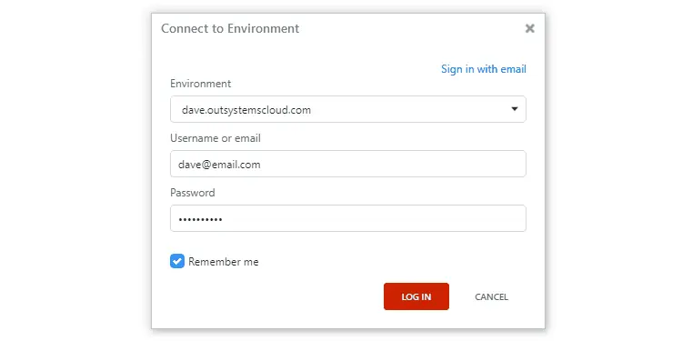Click the Sign in with email link
Viewport: 682px width, 341px height.
pyautogui.click(x=484, y=69)
